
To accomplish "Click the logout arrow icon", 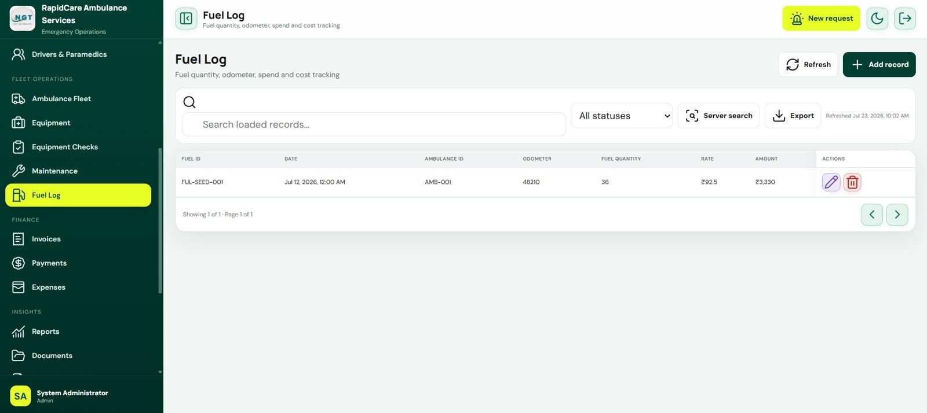I will pos(905,19).
